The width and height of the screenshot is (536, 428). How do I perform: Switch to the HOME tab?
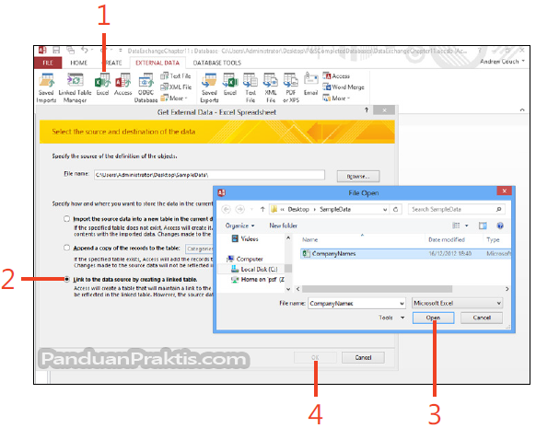coord(78,63)
